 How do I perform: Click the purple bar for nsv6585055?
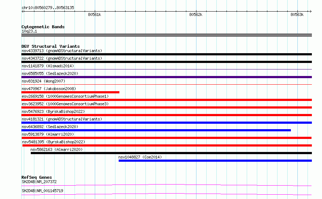[166, 77]
